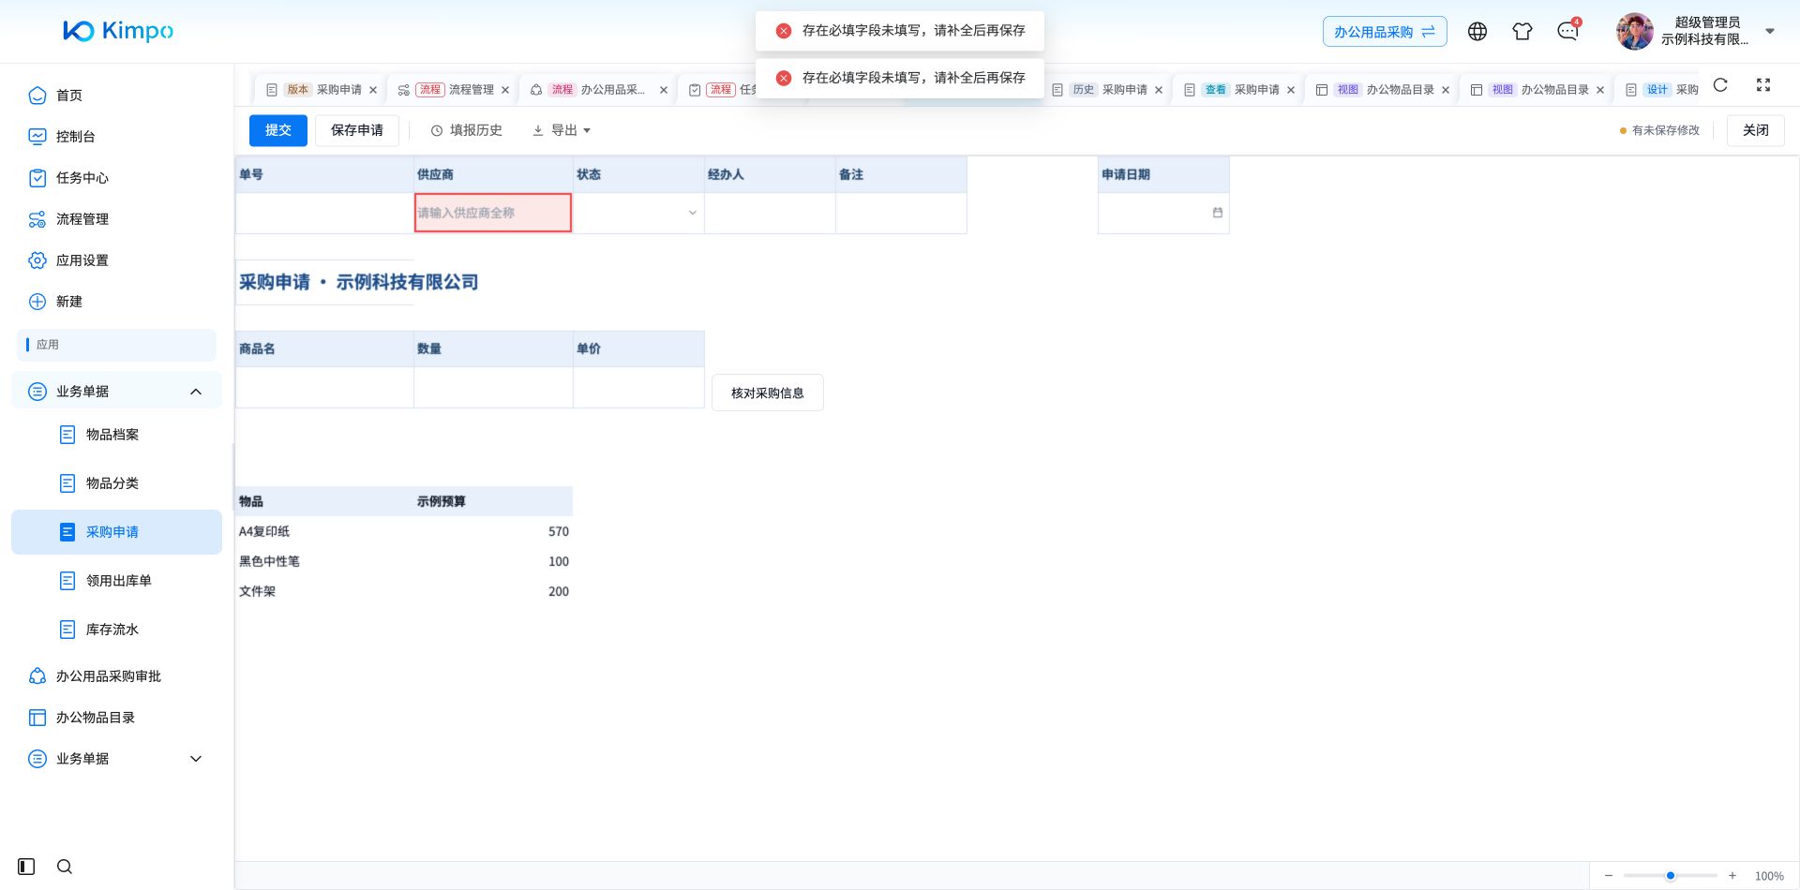Switch to the 流程 办公用品采... tab

pos(598,90)
